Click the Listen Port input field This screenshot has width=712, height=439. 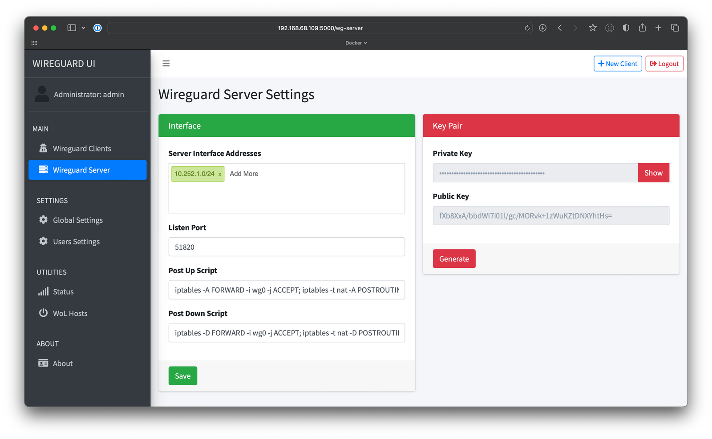coord(287,247)
